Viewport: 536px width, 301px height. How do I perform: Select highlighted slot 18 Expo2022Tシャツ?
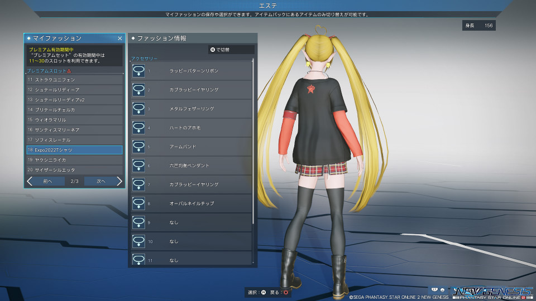pos(74,150)
